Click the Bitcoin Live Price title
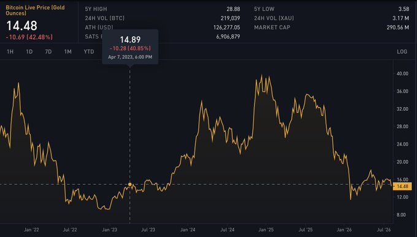 click(x=35, y=10)
